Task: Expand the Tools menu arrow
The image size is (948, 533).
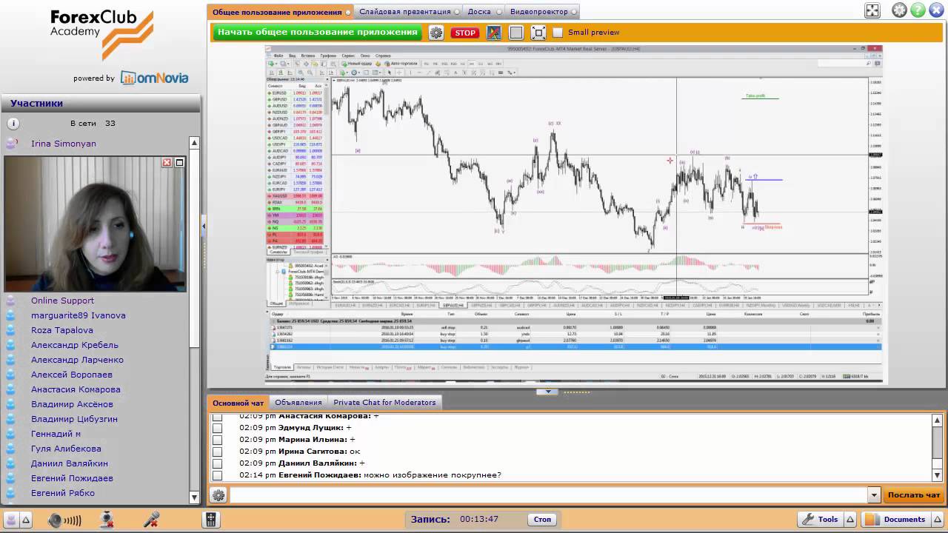Action: (x=850, y=520)
